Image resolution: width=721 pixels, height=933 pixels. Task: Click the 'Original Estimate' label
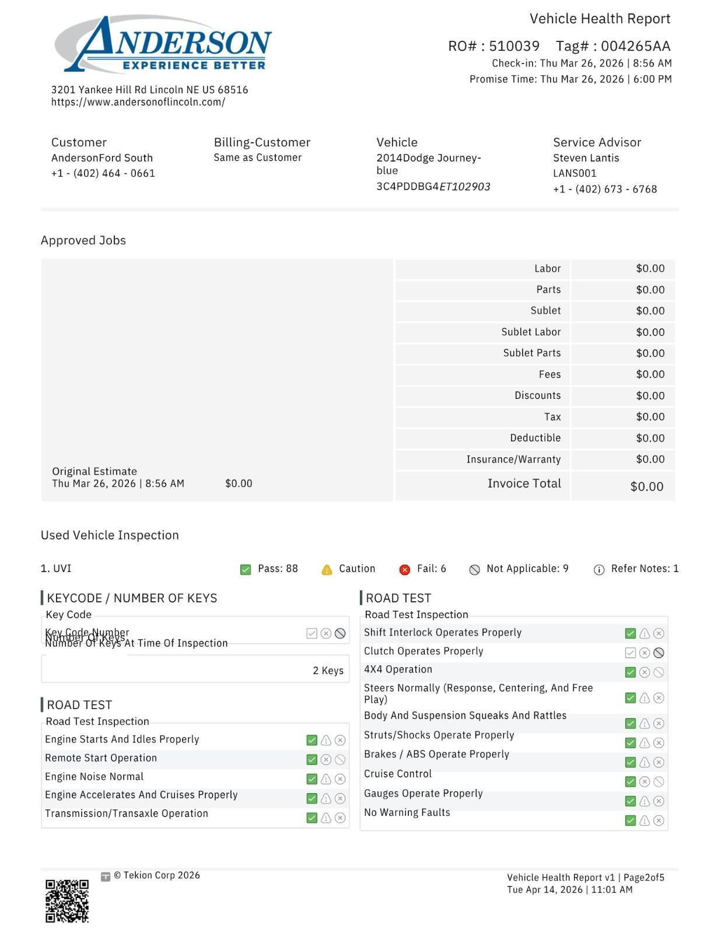[94, 471]
